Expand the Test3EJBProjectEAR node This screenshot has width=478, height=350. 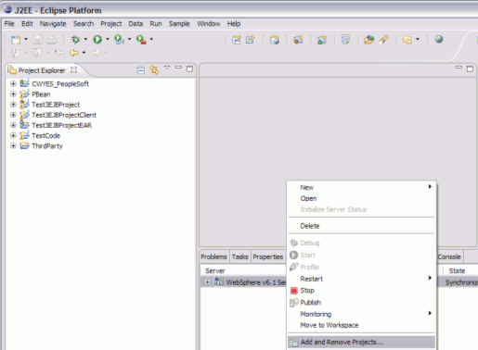click(x=13, y=125)
